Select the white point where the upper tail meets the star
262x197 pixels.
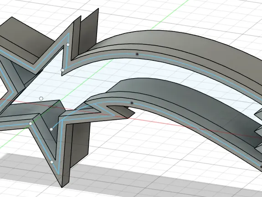coord(62,70)
